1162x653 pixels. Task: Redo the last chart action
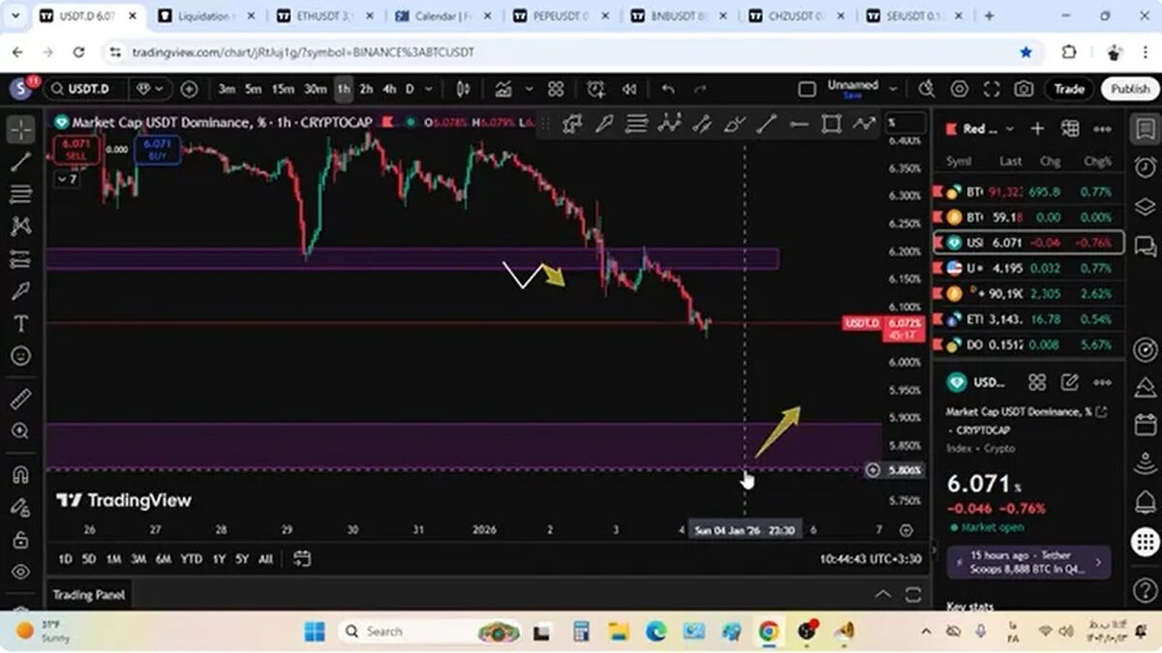pyautogui.click(x=700, y=89)
